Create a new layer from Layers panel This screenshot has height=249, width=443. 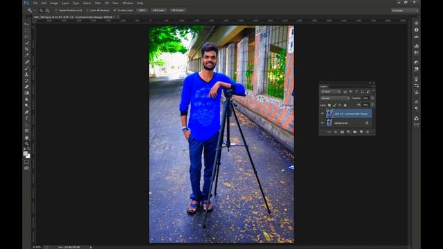361,132
